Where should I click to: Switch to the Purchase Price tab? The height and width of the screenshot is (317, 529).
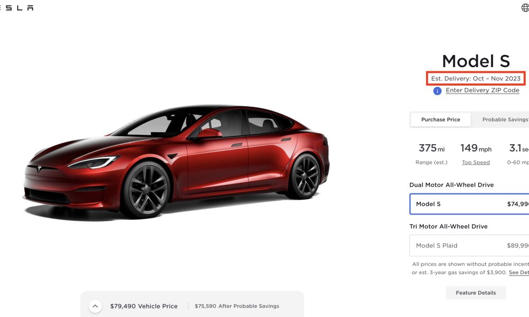coord(441,119)
